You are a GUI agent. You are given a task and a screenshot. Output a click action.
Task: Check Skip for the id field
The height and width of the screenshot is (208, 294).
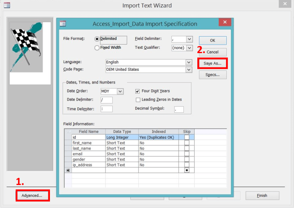click(187, 137)
